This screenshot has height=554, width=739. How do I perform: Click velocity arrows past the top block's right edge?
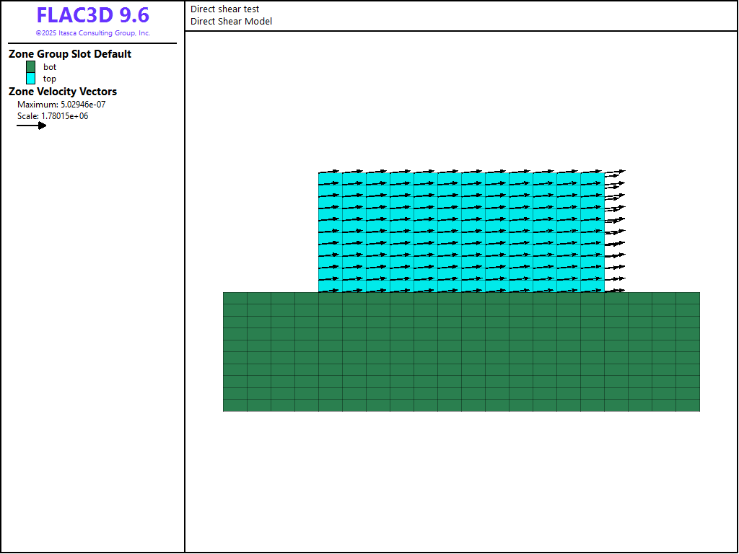615,232
